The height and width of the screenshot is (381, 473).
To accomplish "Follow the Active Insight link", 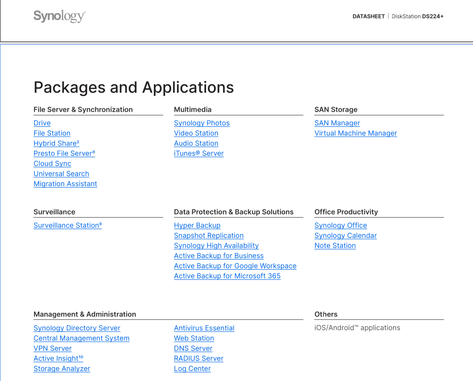I will coord(58,358).
